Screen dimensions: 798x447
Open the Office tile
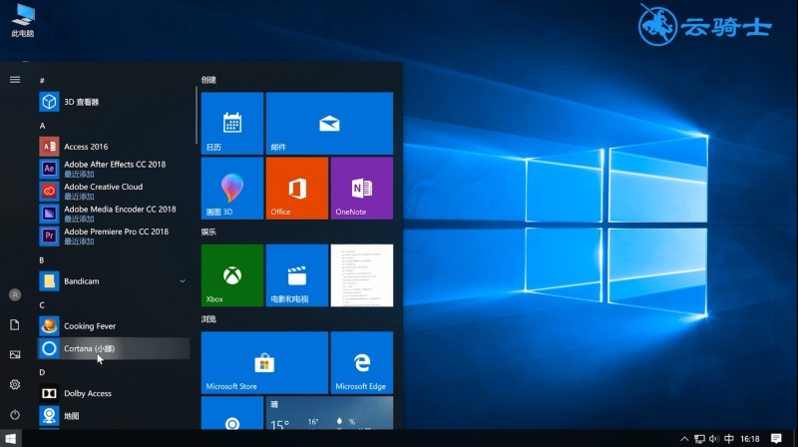pos(296,189)
